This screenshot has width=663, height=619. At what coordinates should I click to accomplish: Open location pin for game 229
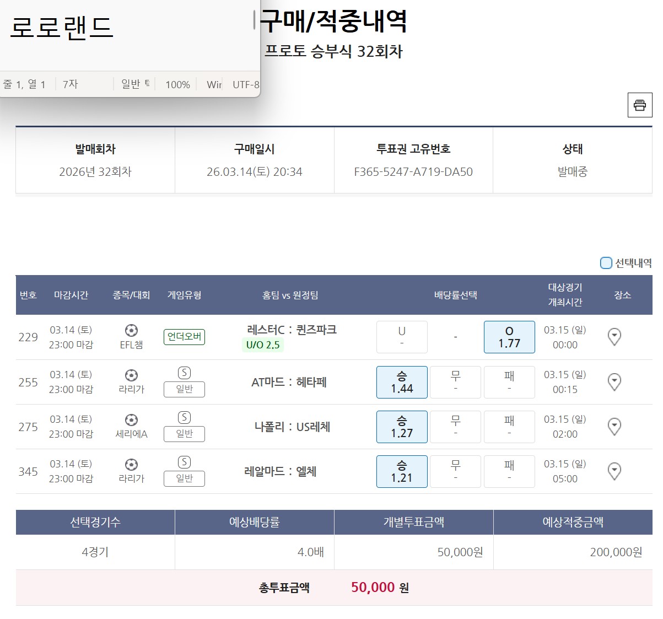614,337
